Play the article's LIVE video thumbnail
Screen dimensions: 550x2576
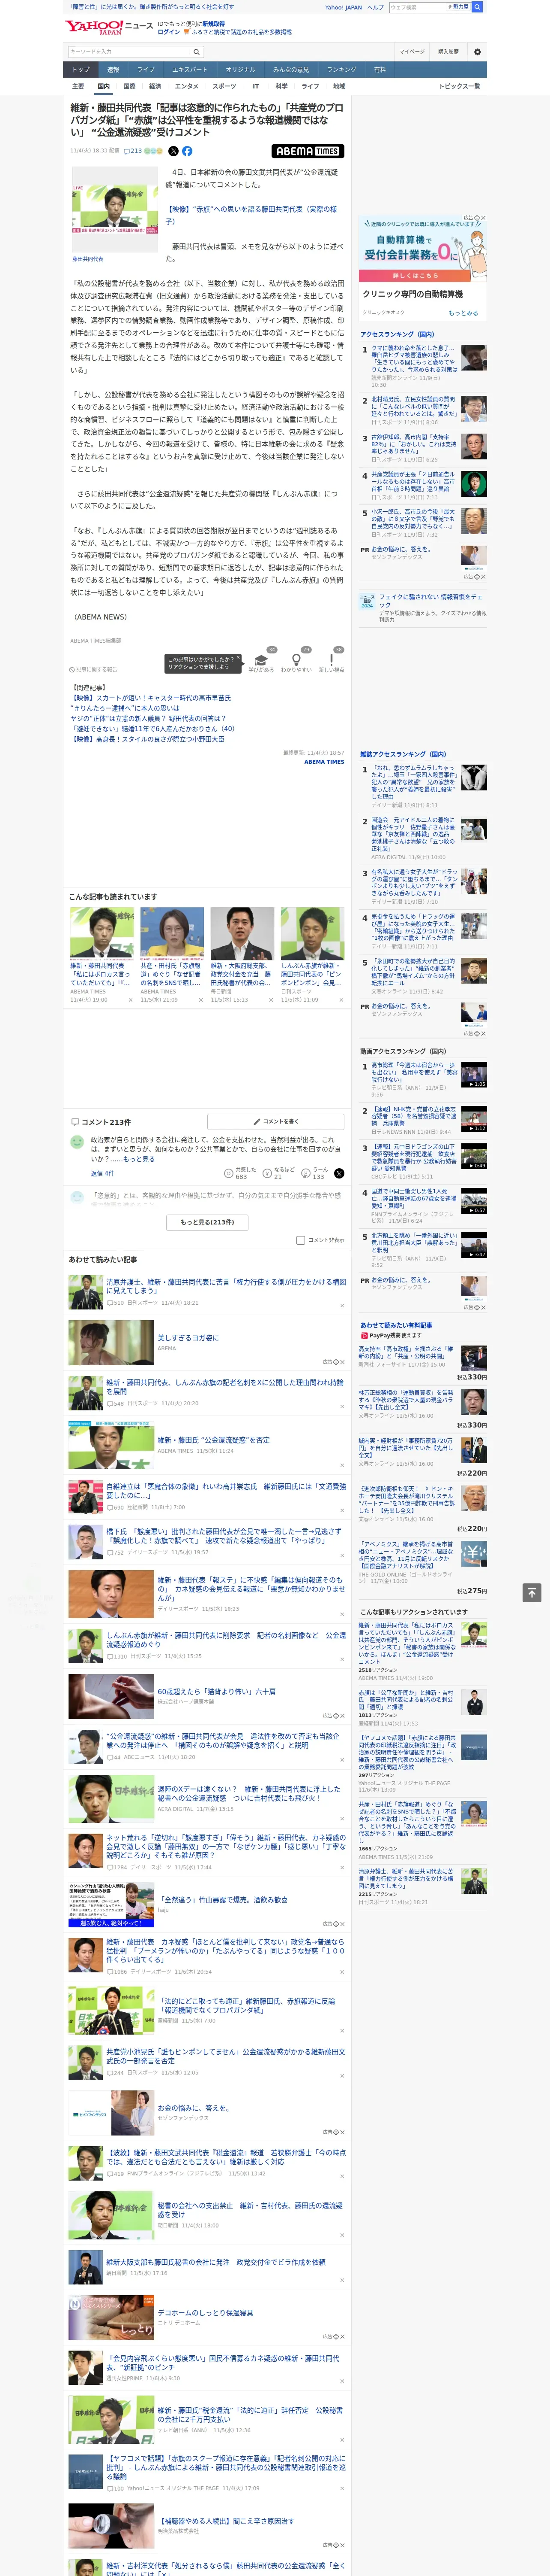point(115,209)
